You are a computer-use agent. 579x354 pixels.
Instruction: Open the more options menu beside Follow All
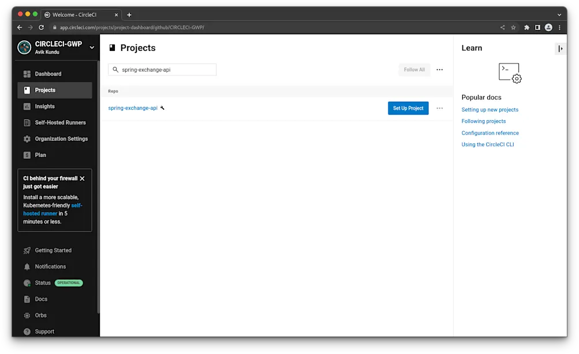pyautogui.click(x=439, y=69)
